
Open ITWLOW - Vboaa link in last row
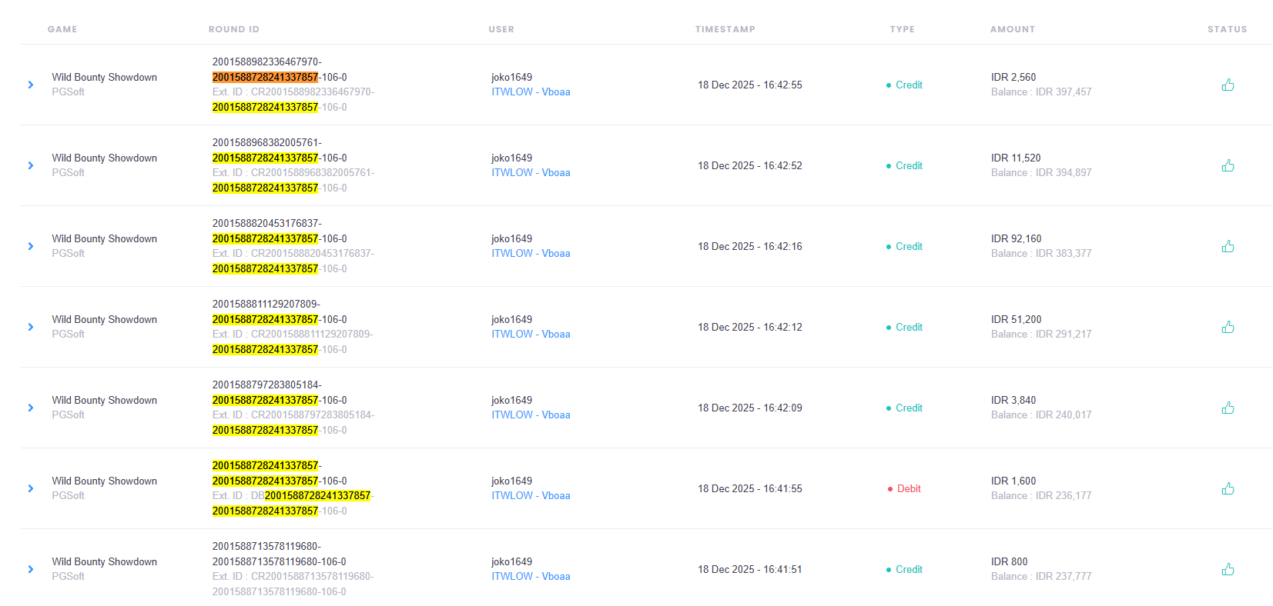(531, 576)
